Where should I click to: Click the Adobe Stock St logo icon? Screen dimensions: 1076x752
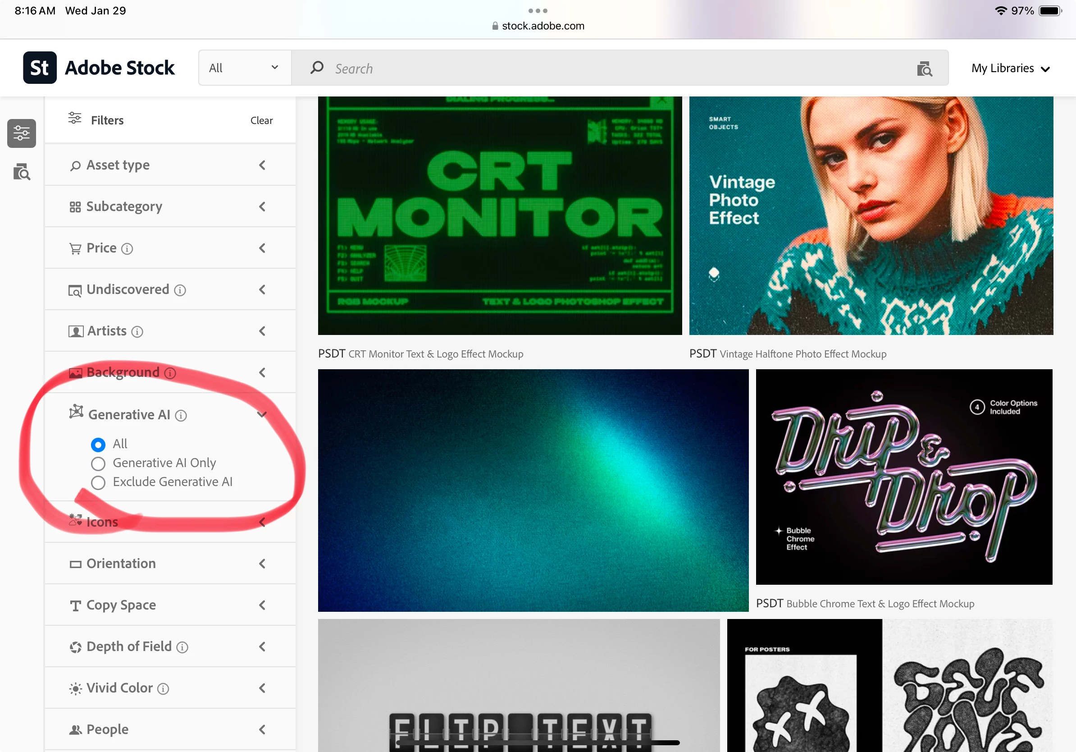pyautogui.click(x=40, y=68)
